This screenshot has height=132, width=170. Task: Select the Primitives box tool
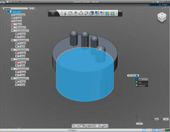[70, 13]
